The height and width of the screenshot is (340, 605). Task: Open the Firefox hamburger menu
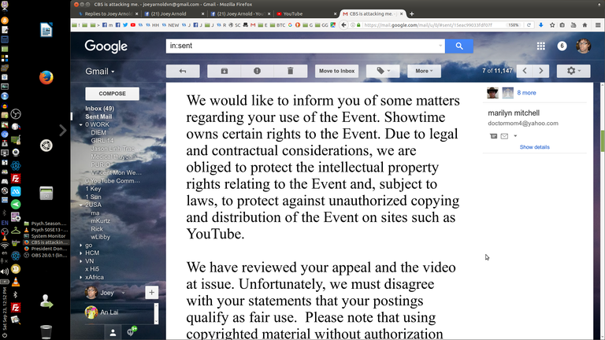[598, 25]
